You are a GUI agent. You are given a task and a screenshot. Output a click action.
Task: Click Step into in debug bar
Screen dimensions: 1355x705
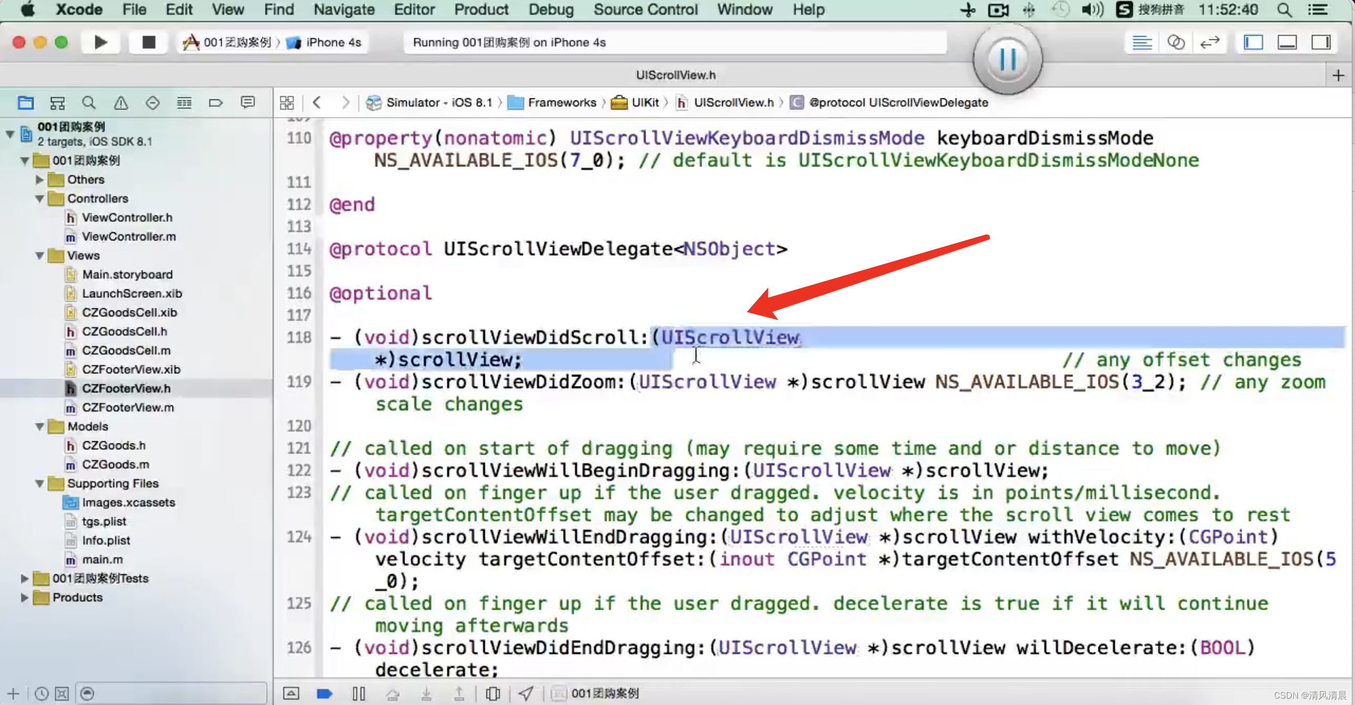coord(426,693)
